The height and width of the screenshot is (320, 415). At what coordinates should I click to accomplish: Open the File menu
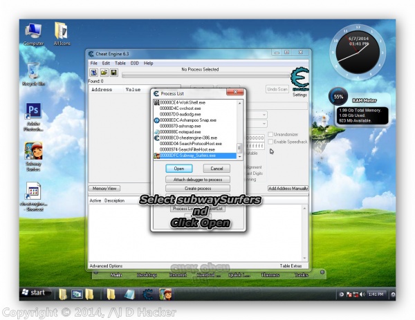[94, 63]
